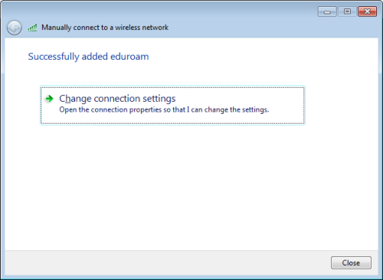Viewport: 383px width, 280px height.
Task: Go back using the round arrow button
Action: click(15, 28)
